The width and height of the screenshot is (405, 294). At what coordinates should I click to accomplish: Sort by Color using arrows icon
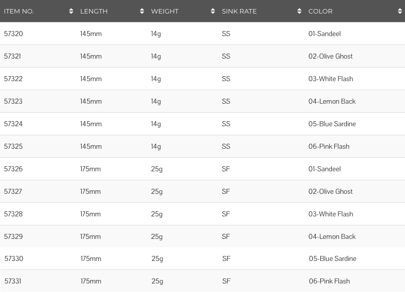(x=400, y=11)
